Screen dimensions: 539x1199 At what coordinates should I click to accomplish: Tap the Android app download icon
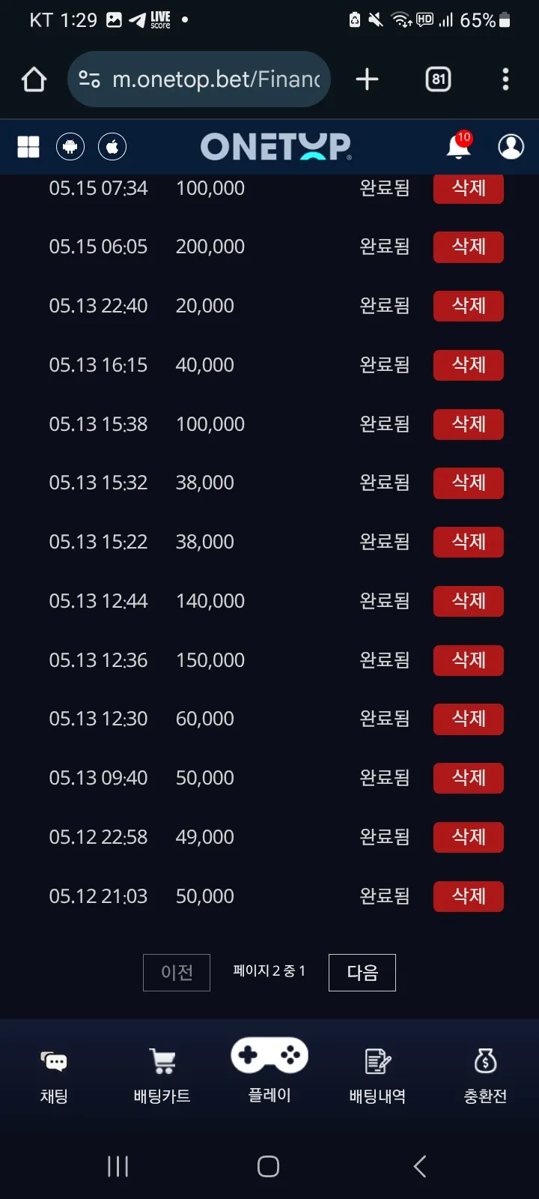click(x=70, y=147)
